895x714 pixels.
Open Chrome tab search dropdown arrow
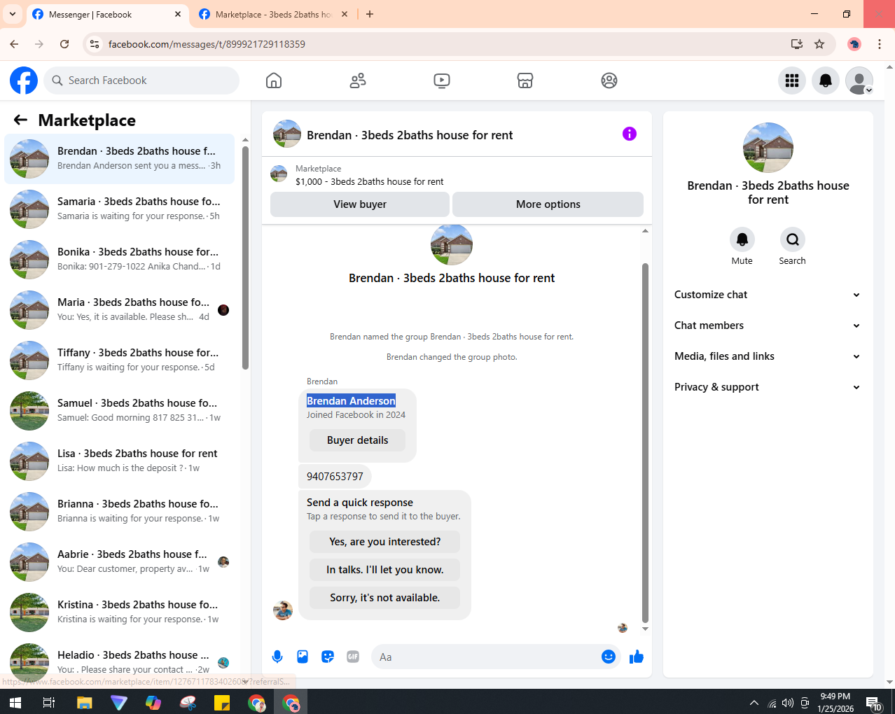(x=12, y=14)
